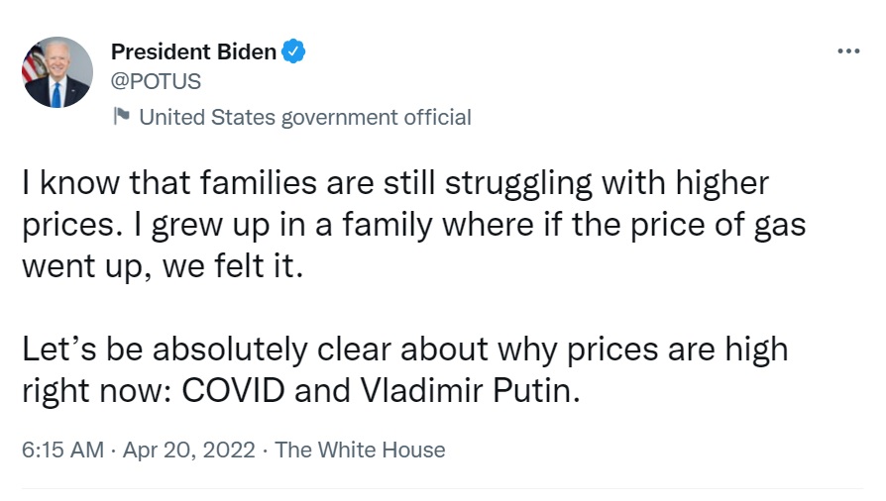The image size is (886, 501).
Task: Open President Biden's profile photo
Action: [x=56, y=73]
